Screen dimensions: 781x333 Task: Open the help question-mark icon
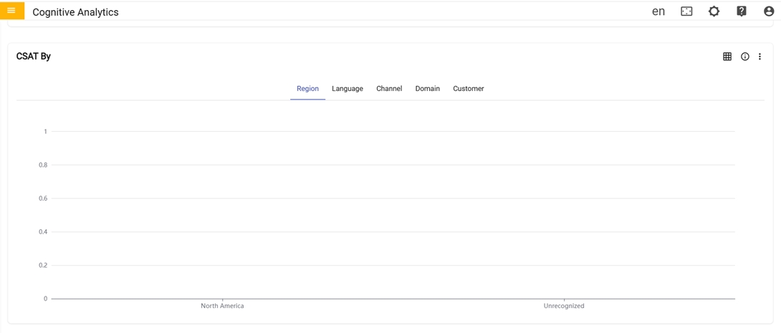pyautogui.click(x=742, y=11)
